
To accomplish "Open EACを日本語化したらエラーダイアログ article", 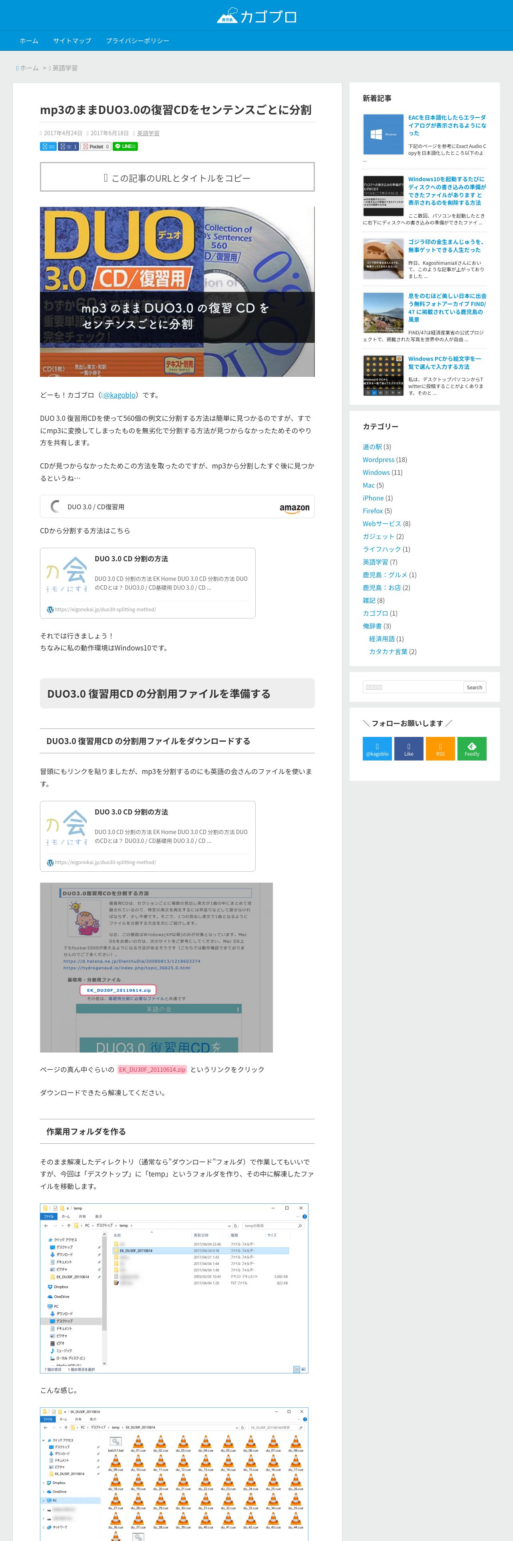I will point(447,126).
